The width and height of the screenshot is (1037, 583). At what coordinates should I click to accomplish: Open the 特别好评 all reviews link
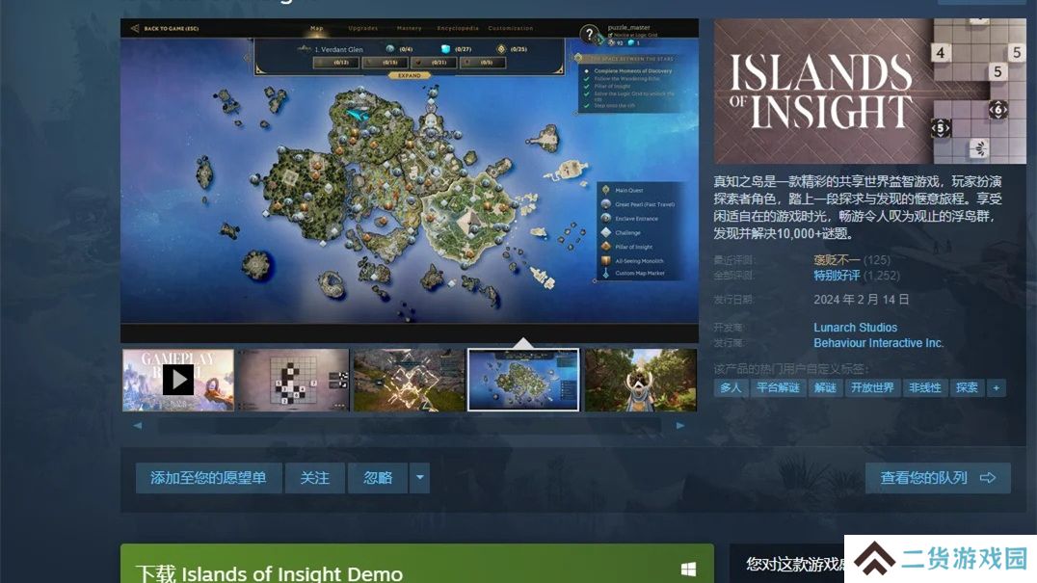pyautogui.click(x=837, y=276)
